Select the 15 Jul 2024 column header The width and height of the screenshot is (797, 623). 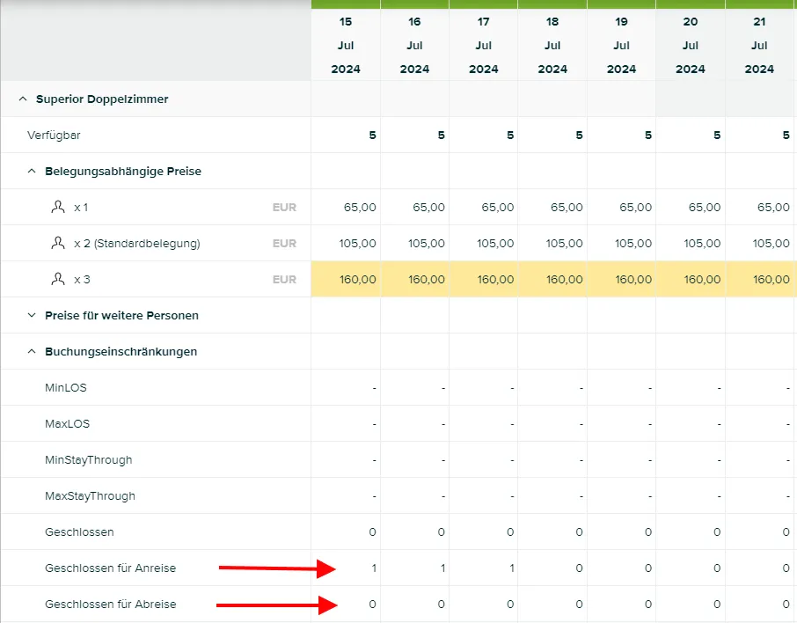tap(346, 45)
